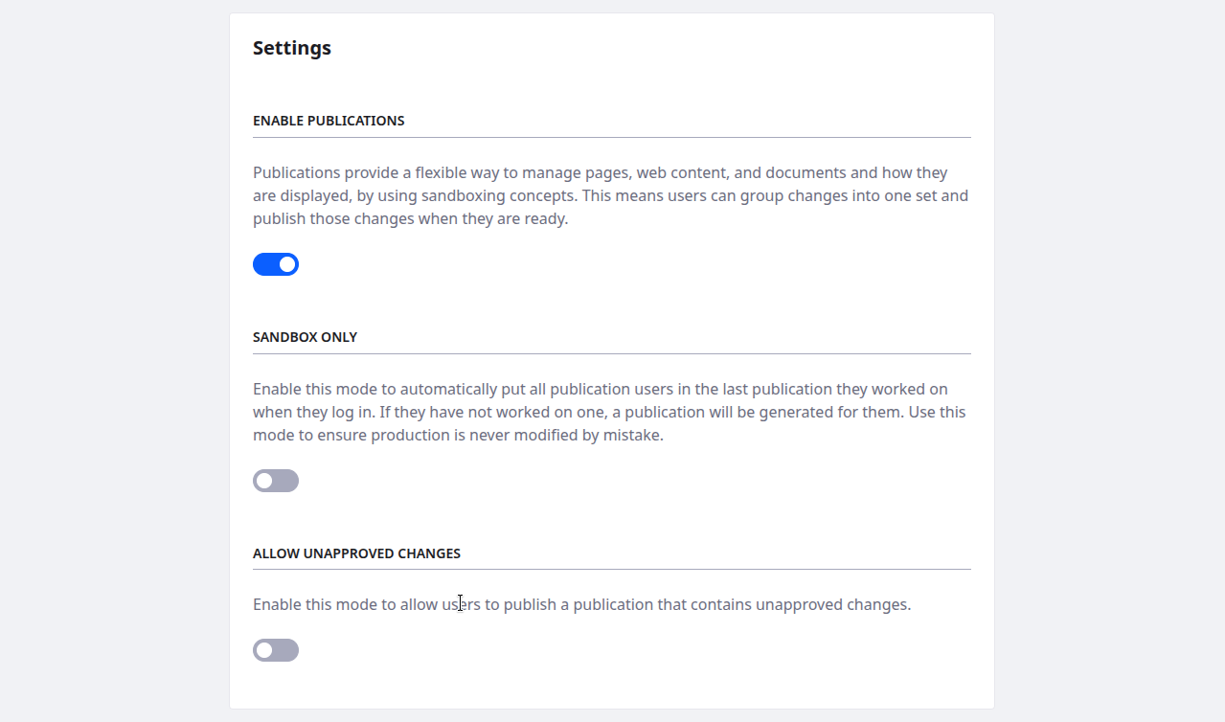The width and height of the screenshot is (1225, 722).
Task: Click the Settings page title
Action: point(292,48)
